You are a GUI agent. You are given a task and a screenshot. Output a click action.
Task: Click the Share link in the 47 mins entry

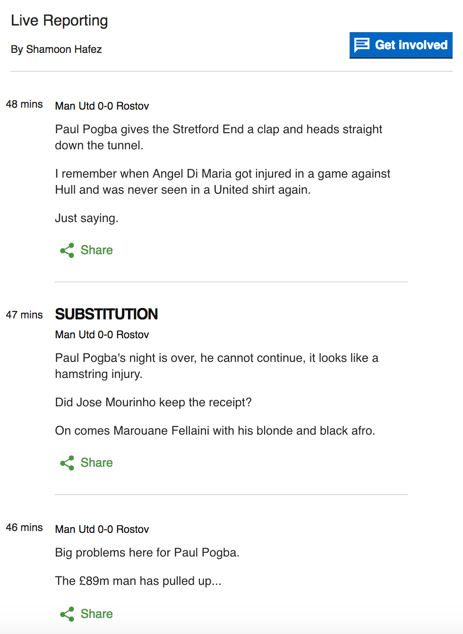96,463
